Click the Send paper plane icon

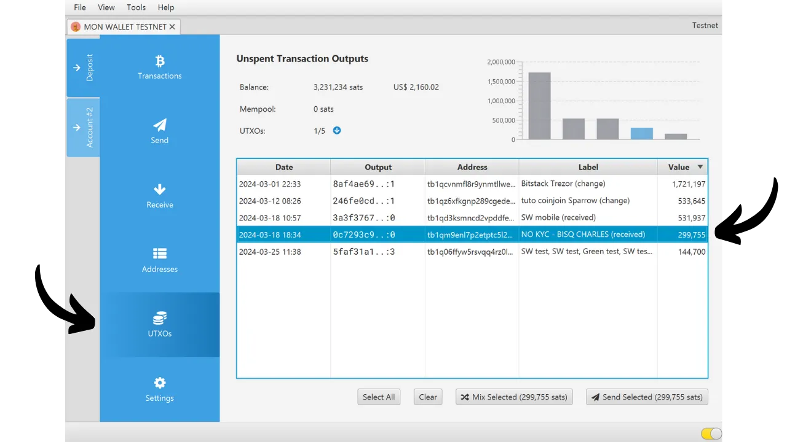pyautogui.click(x=160, y=125)
